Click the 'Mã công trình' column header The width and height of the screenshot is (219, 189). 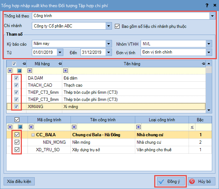pyautogui.click(x=49, y=120)
